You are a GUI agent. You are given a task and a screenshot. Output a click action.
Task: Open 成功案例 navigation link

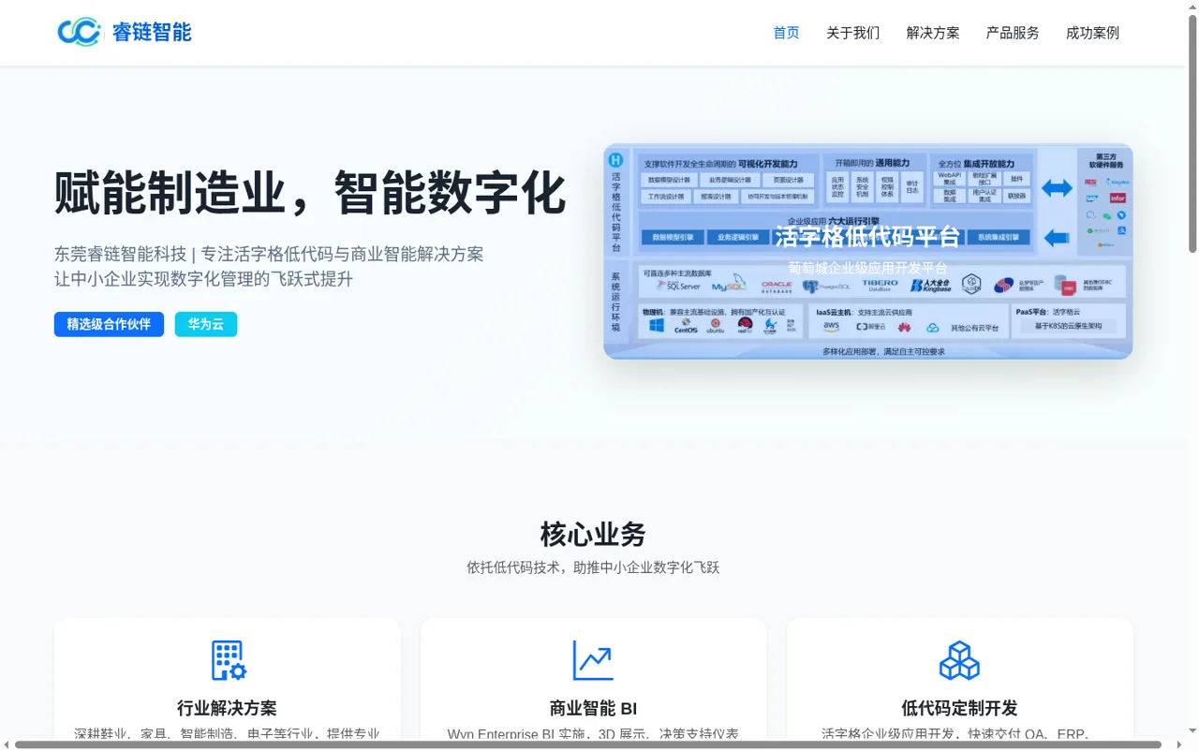(1092, 33)
